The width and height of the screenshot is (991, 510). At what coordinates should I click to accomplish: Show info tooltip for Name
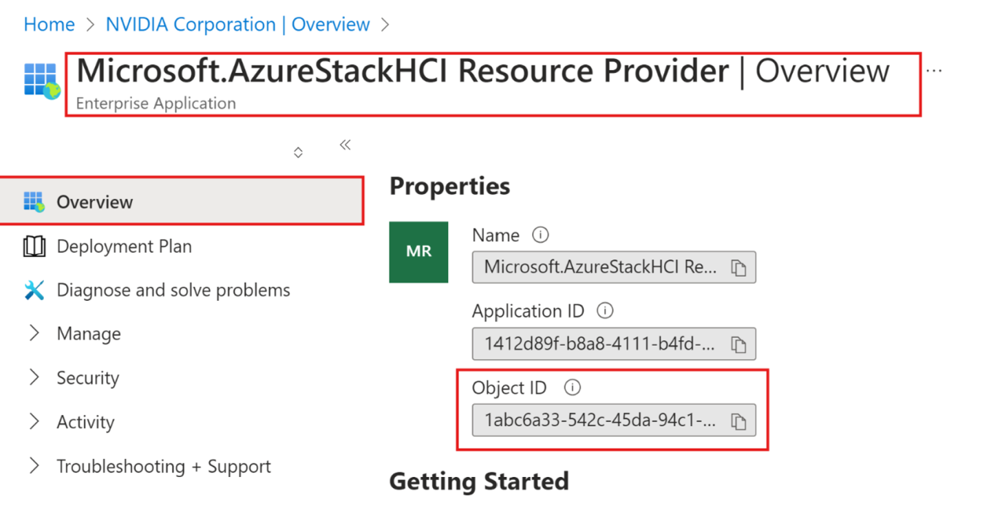pyautogui.click(x=541, y=235)
